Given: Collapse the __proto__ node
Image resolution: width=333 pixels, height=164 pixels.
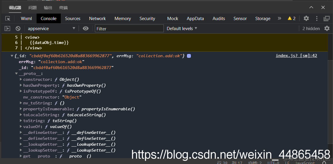Looking at the screenshot, I should tap(16, 73).
